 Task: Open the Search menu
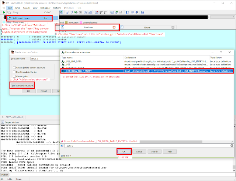(x=26, y=8)
